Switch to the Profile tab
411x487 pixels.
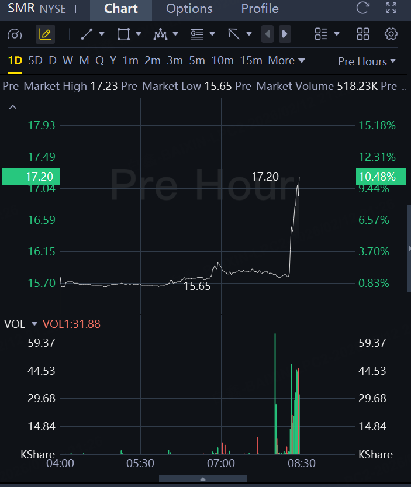(x=260, y=9)
